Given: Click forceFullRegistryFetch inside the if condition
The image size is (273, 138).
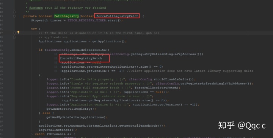Looking at the screenshot, I should point(81,58).
